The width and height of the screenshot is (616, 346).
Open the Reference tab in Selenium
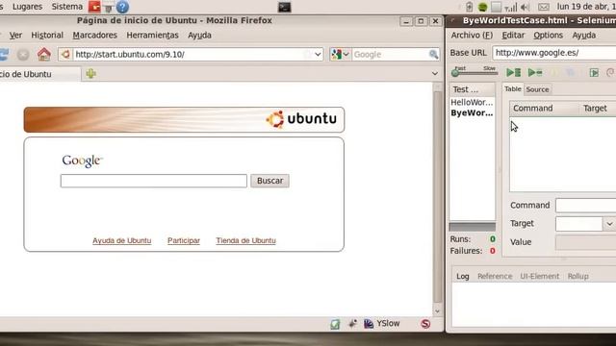[495, 276]
